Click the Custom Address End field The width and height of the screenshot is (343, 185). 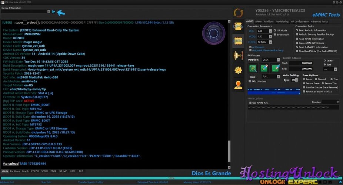pos(301,68)
